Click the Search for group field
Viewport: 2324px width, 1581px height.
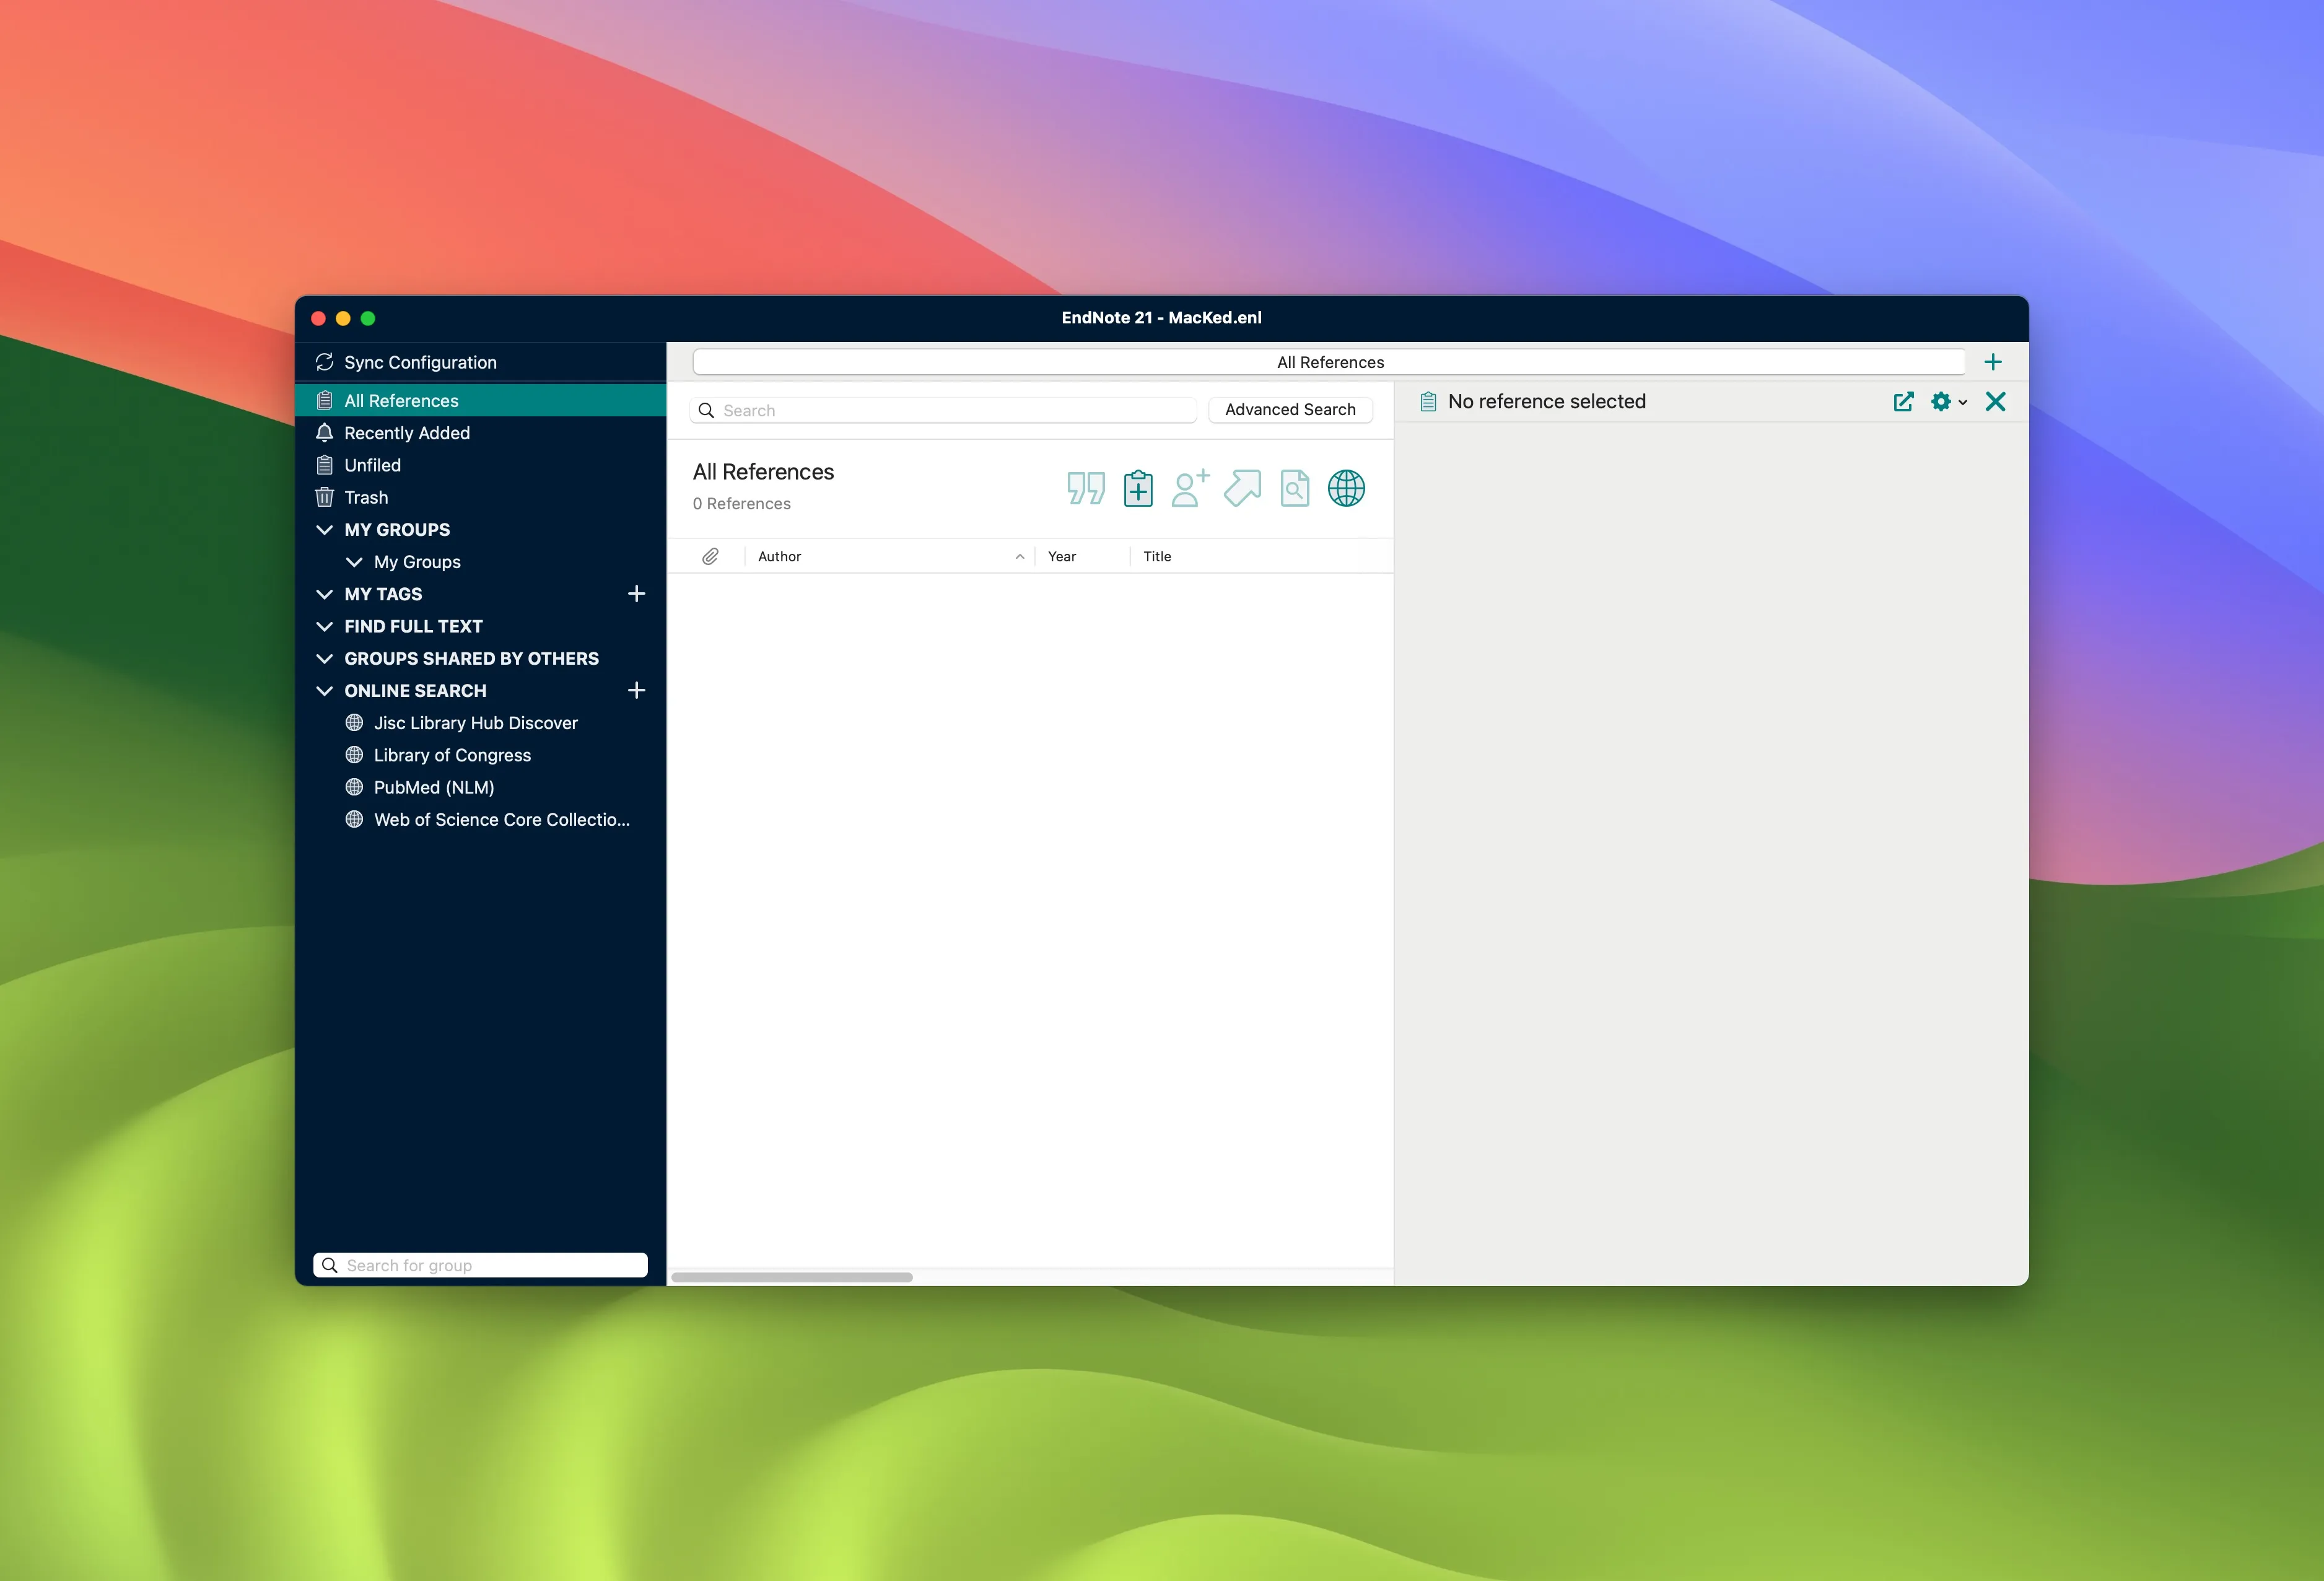tap(480, 1265)
